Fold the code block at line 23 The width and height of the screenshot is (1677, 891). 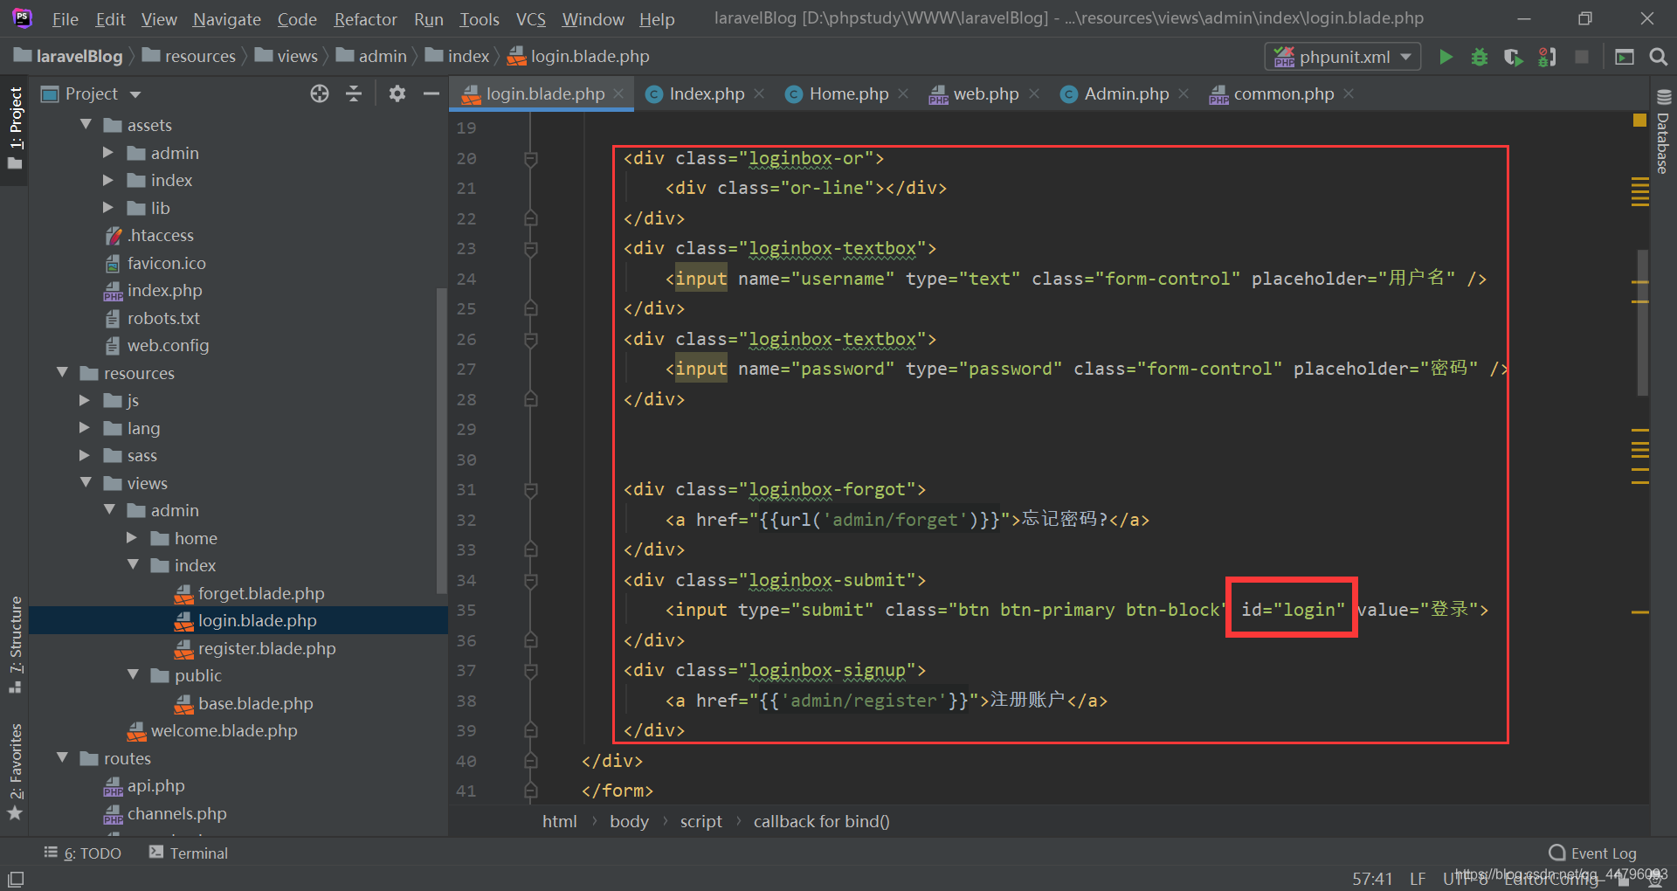[x=530, y=249]
